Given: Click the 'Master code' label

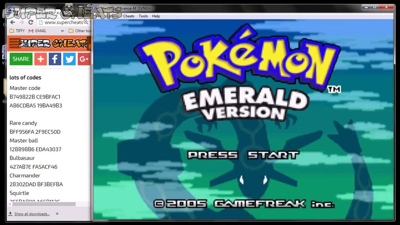Looking at the screenshot, I should tap(25, 88).
